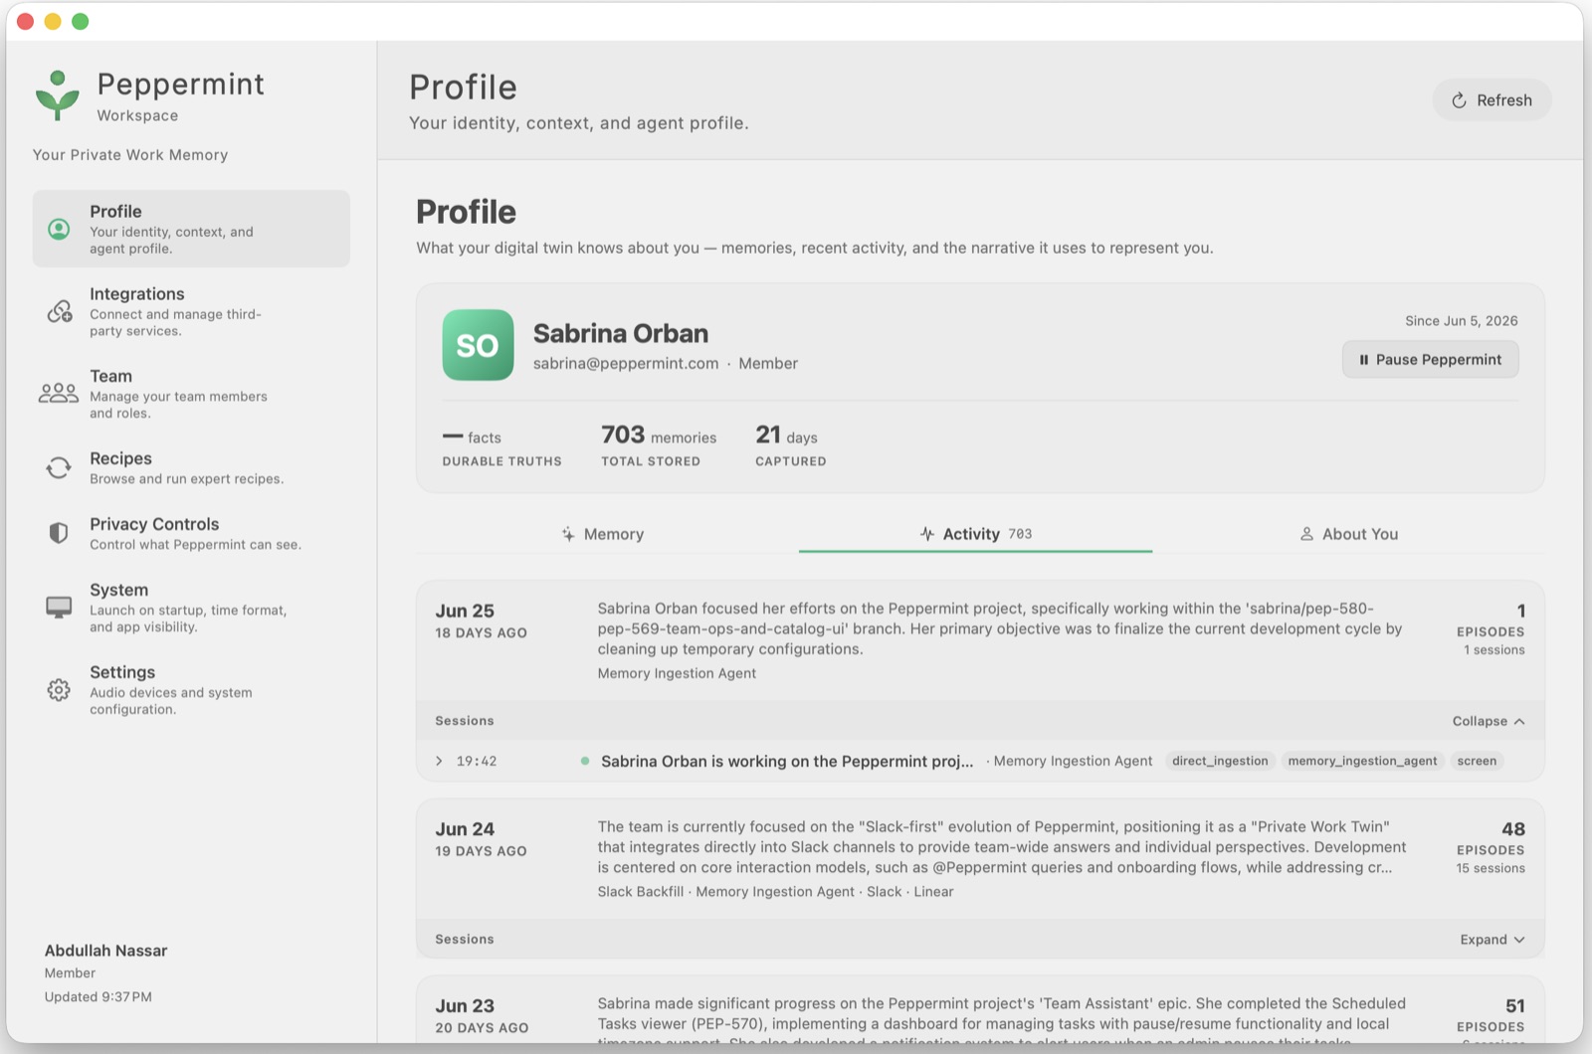Click the Settings gear icon
The width and height of the screenshot is (1592, 1054).
[59, 689]
